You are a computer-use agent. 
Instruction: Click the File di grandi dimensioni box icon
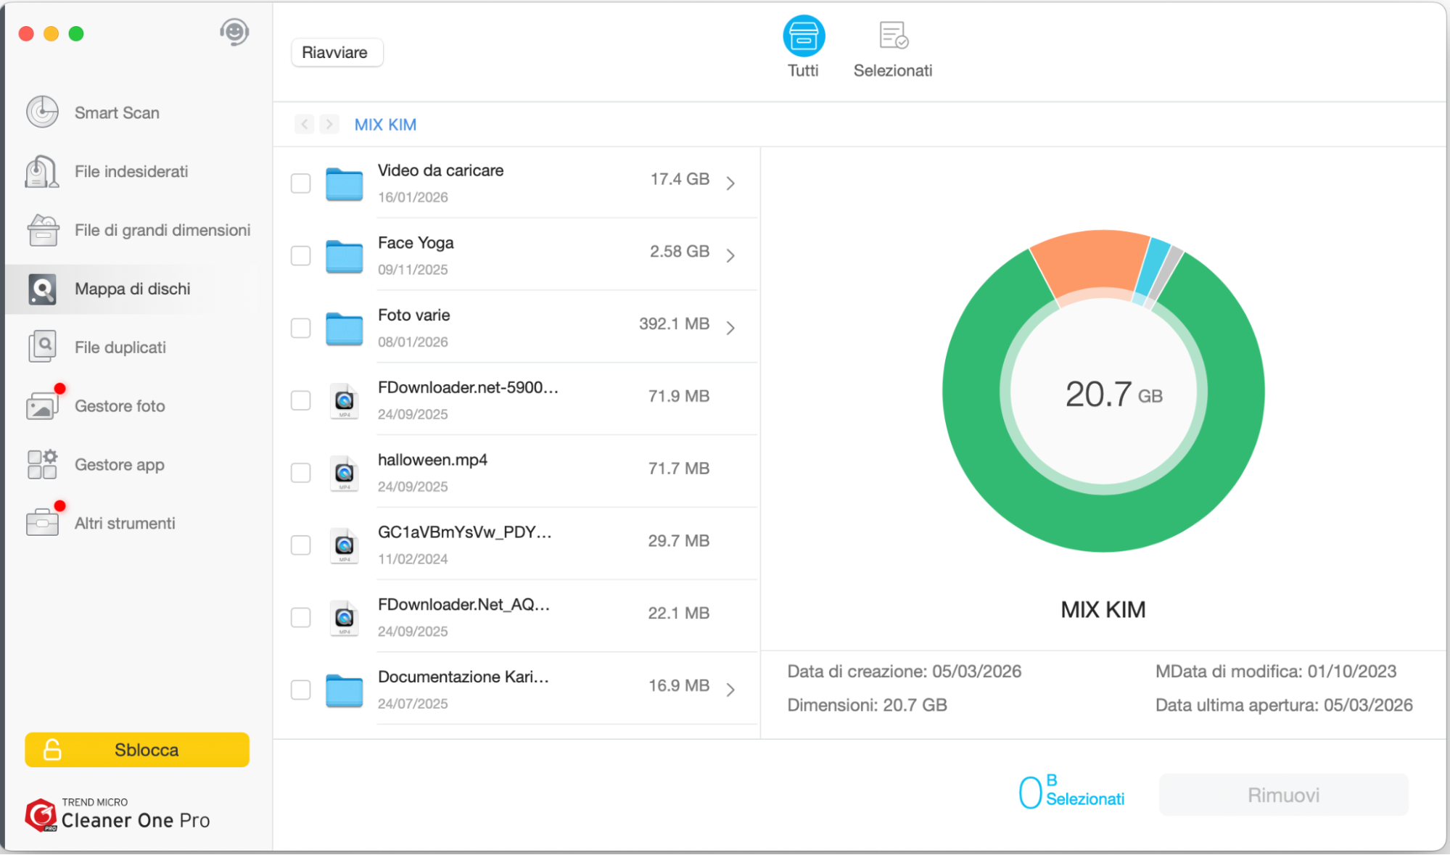click(44, 231)
